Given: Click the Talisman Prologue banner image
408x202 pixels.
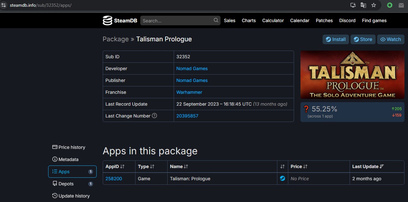Looking at the screenshot, I should pyautogui.click(x=352, y=75).
